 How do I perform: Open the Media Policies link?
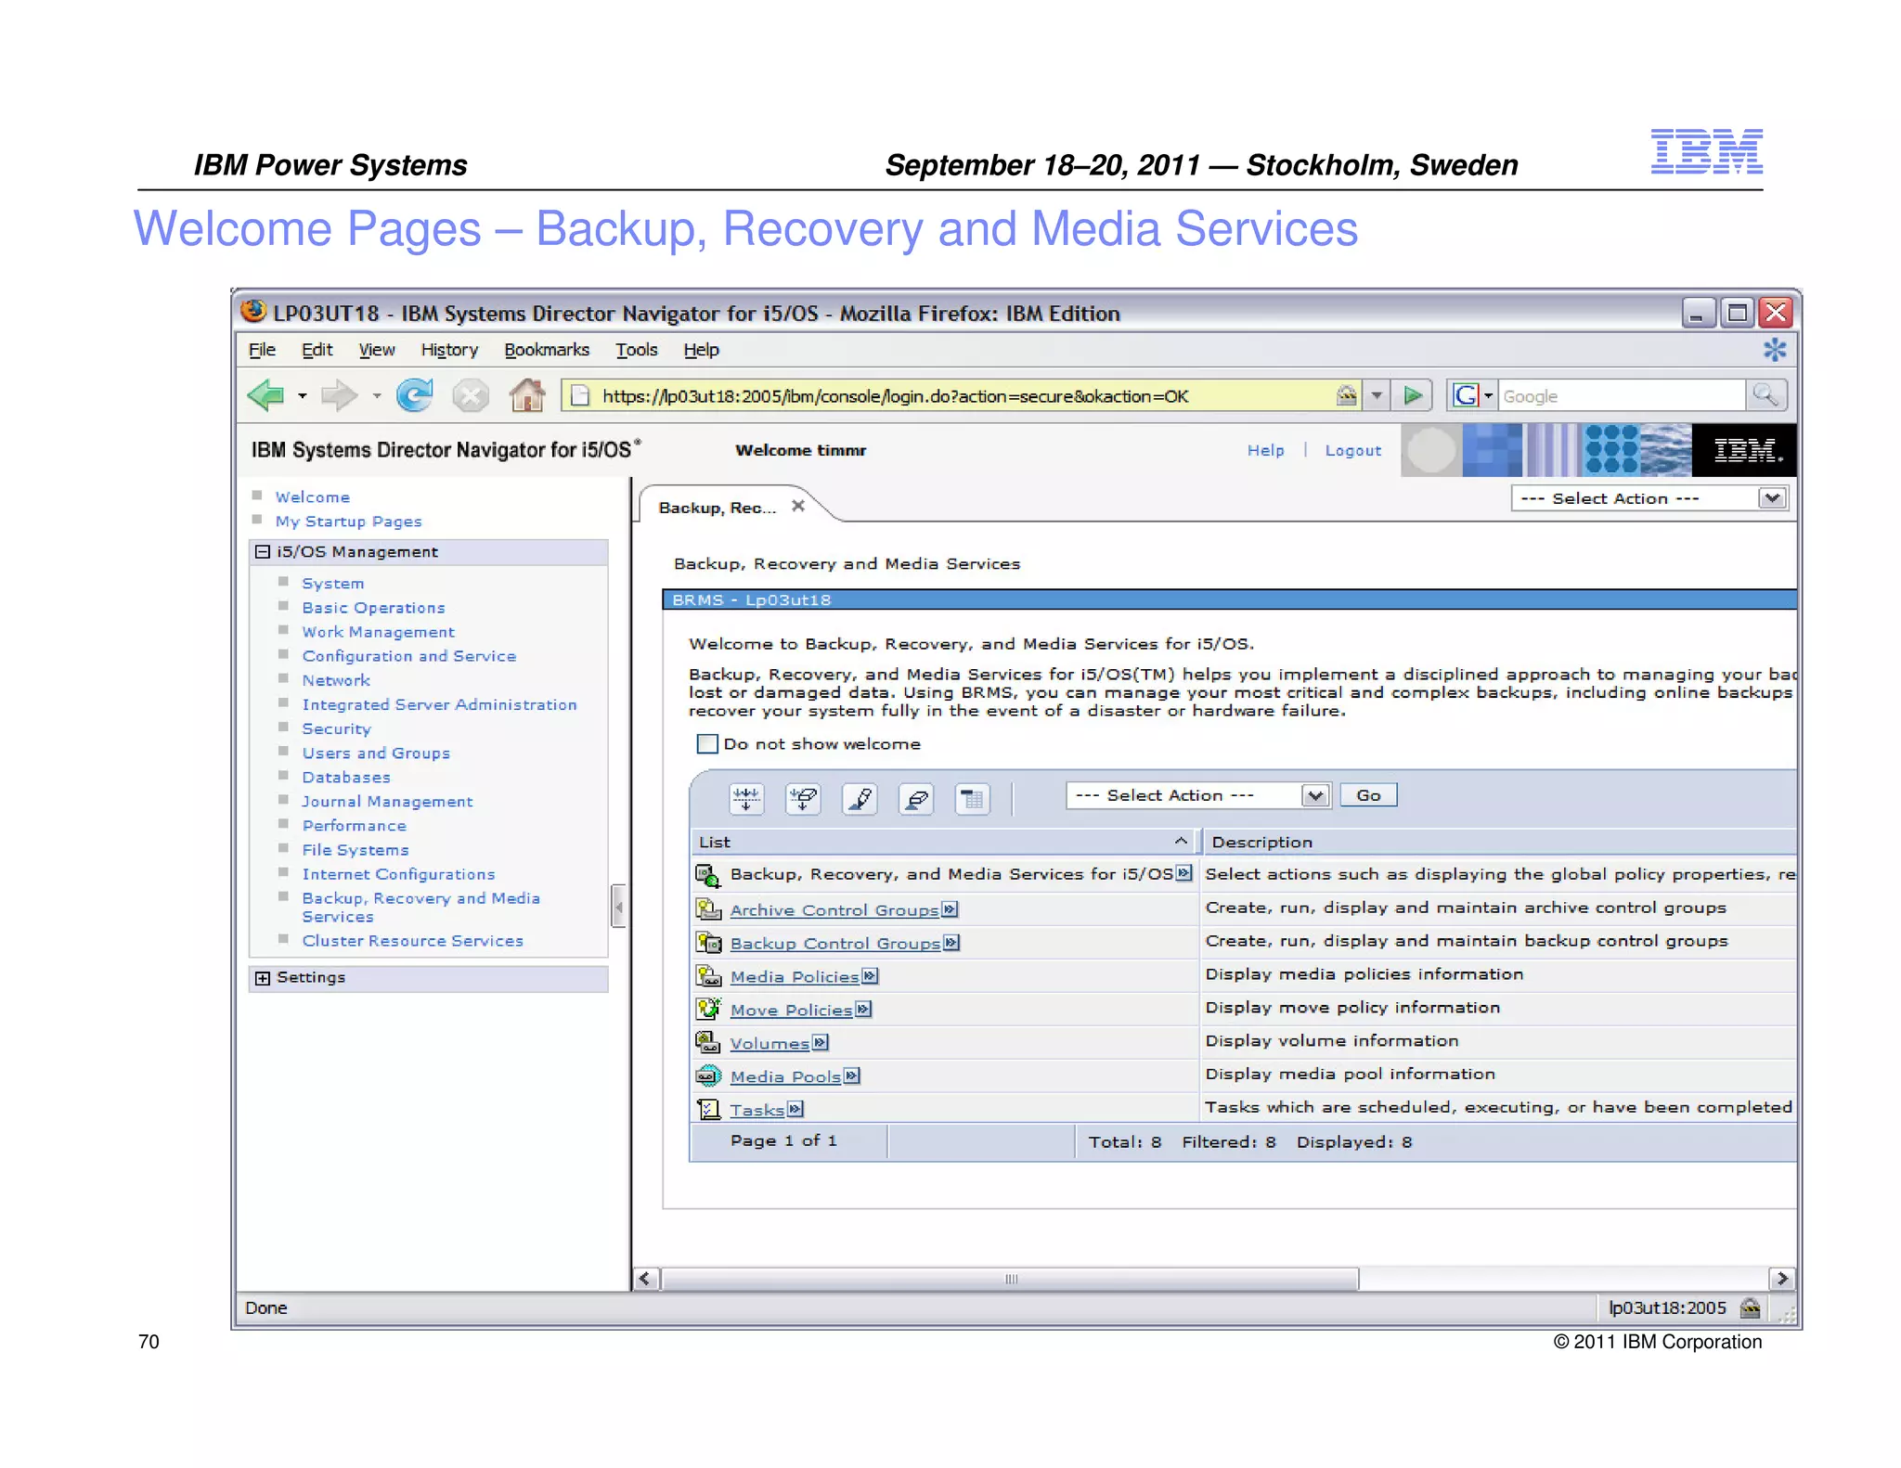pos(794,977)
